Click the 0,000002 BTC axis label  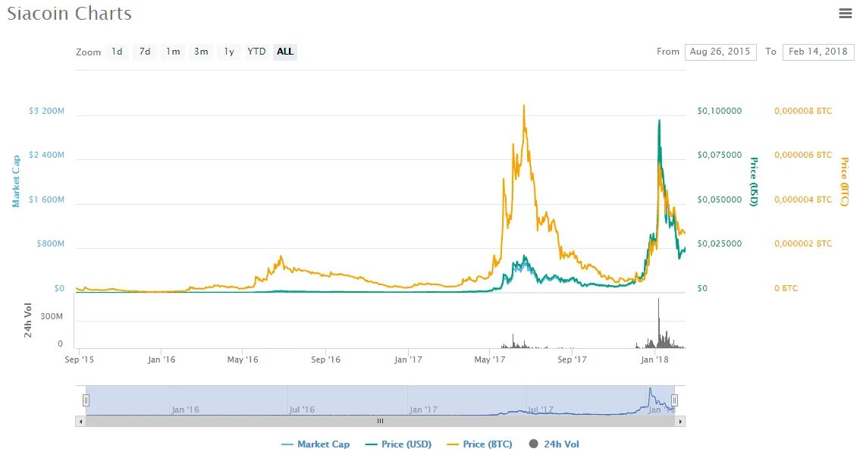coord(803,244)
